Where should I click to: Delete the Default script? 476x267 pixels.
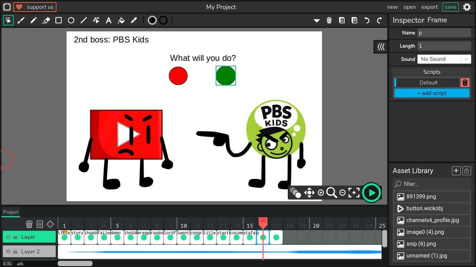click(465, 83)
